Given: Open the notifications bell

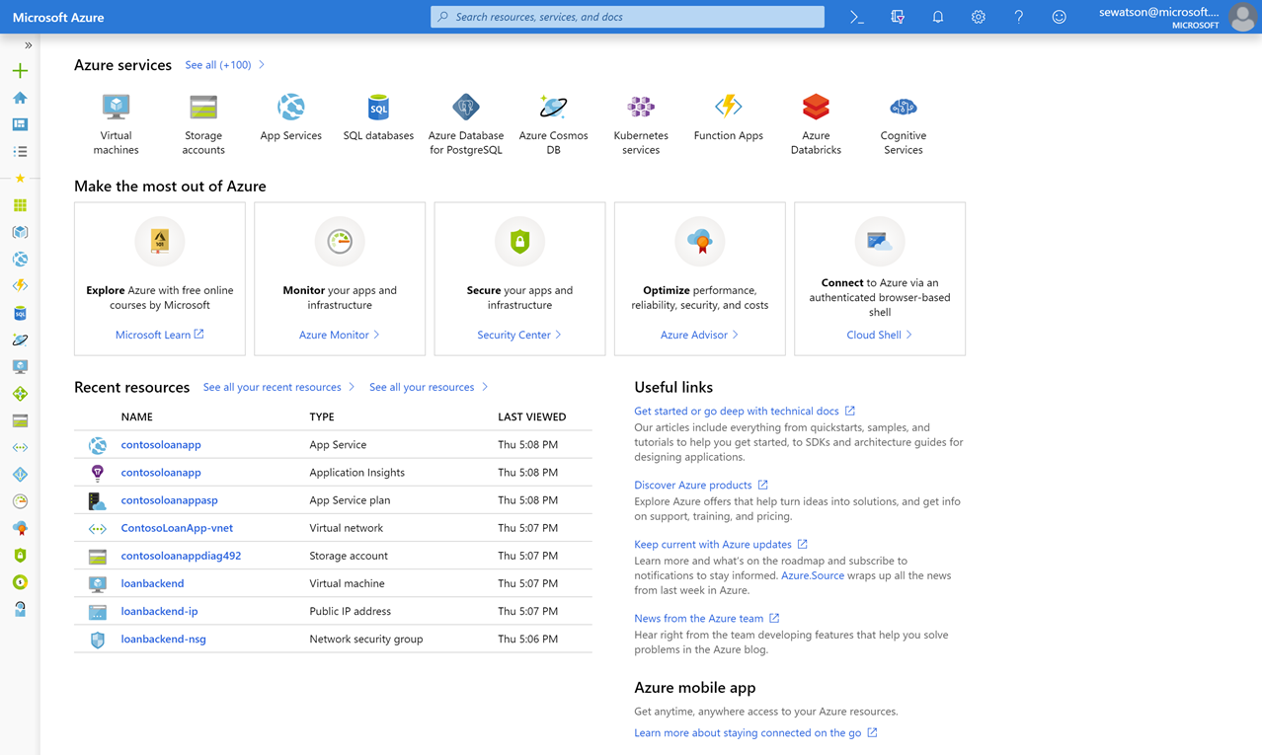Looking at the screenshot, I should (x=938, y=17).
